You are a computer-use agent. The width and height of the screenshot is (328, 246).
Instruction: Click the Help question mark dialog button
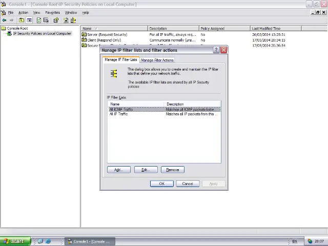click(216, 50)
